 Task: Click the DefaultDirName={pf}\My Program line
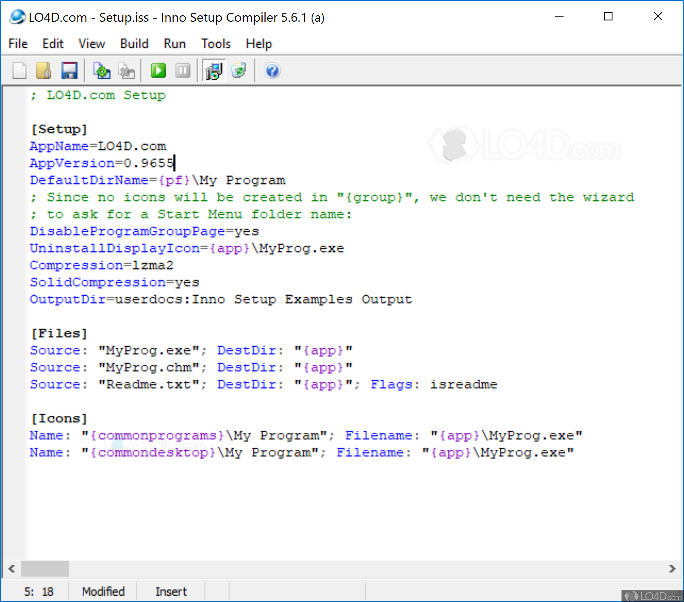tap(157, 180)
